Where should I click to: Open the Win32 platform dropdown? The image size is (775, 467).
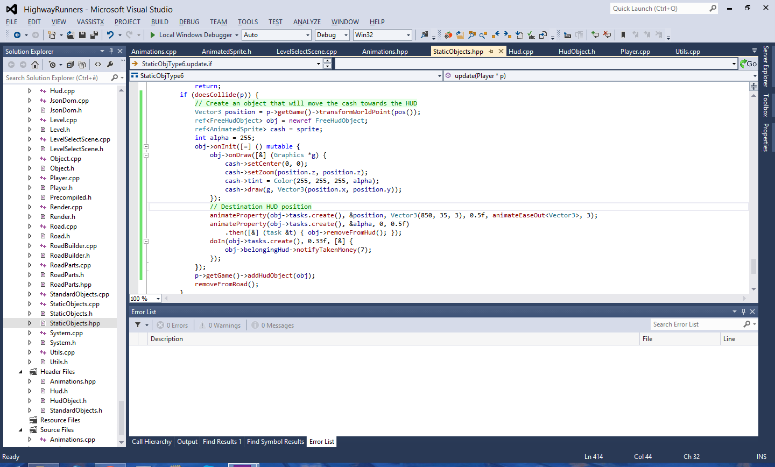(x=382, y=35)
